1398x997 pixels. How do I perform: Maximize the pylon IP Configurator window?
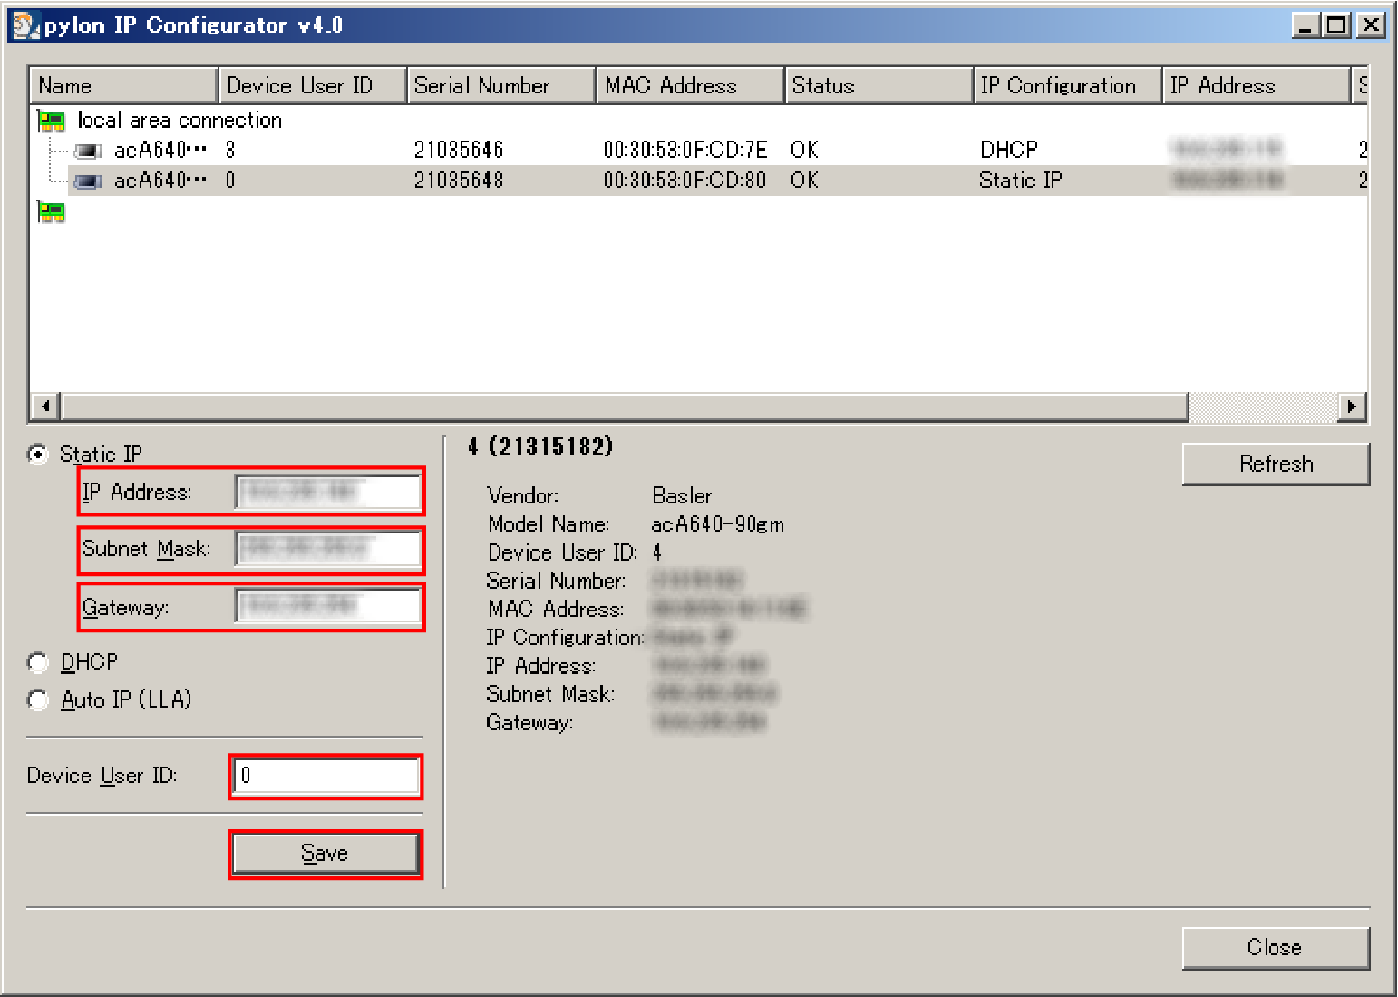point(1336,25)
